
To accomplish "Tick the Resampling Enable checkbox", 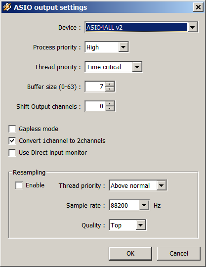I will tap(19, 185).
